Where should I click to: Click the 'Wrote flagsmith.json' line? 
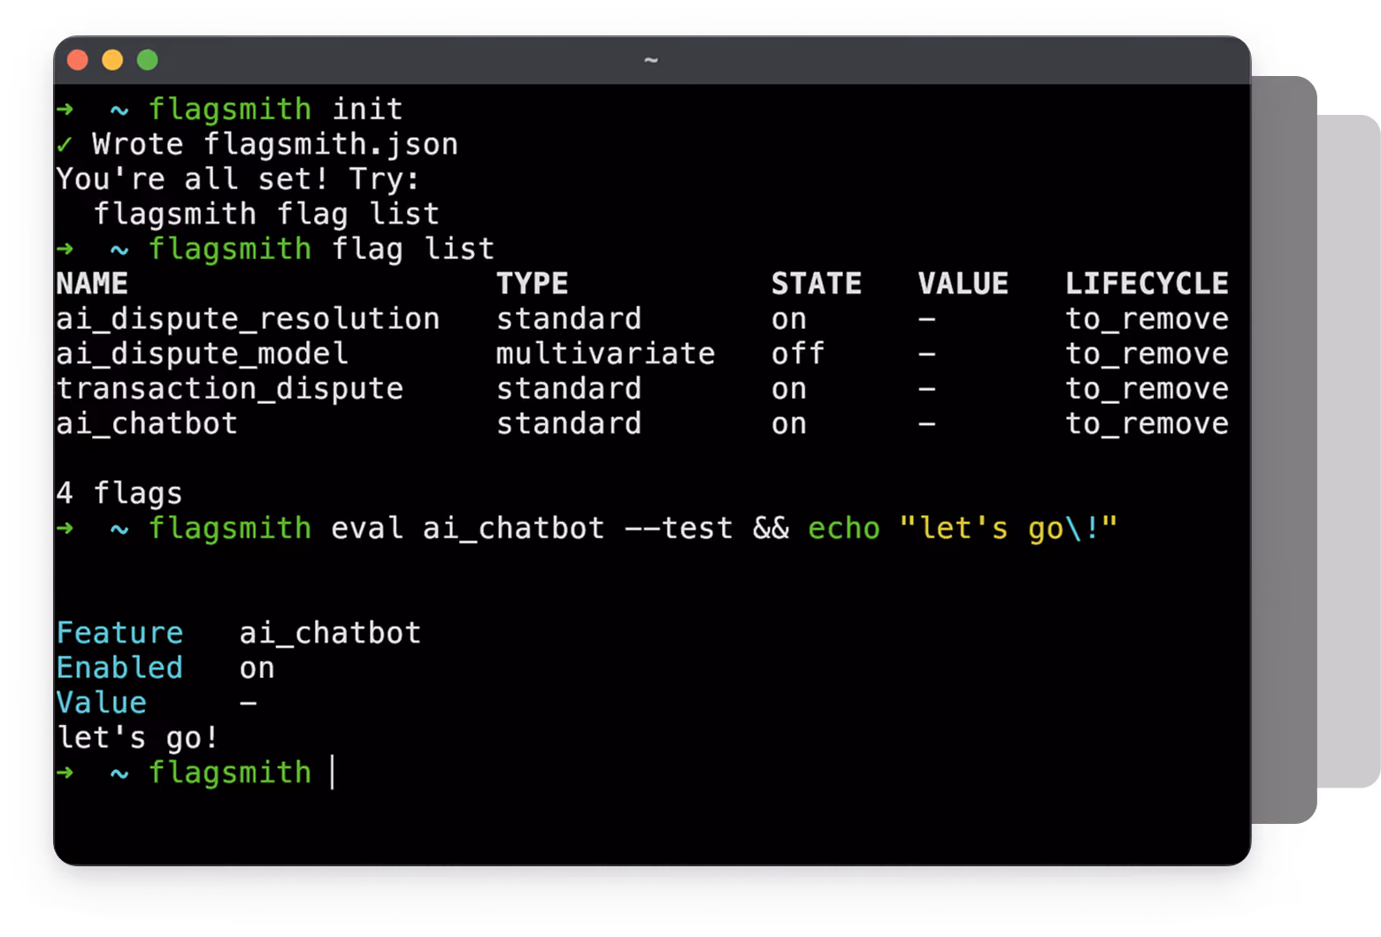pos(275,144)
